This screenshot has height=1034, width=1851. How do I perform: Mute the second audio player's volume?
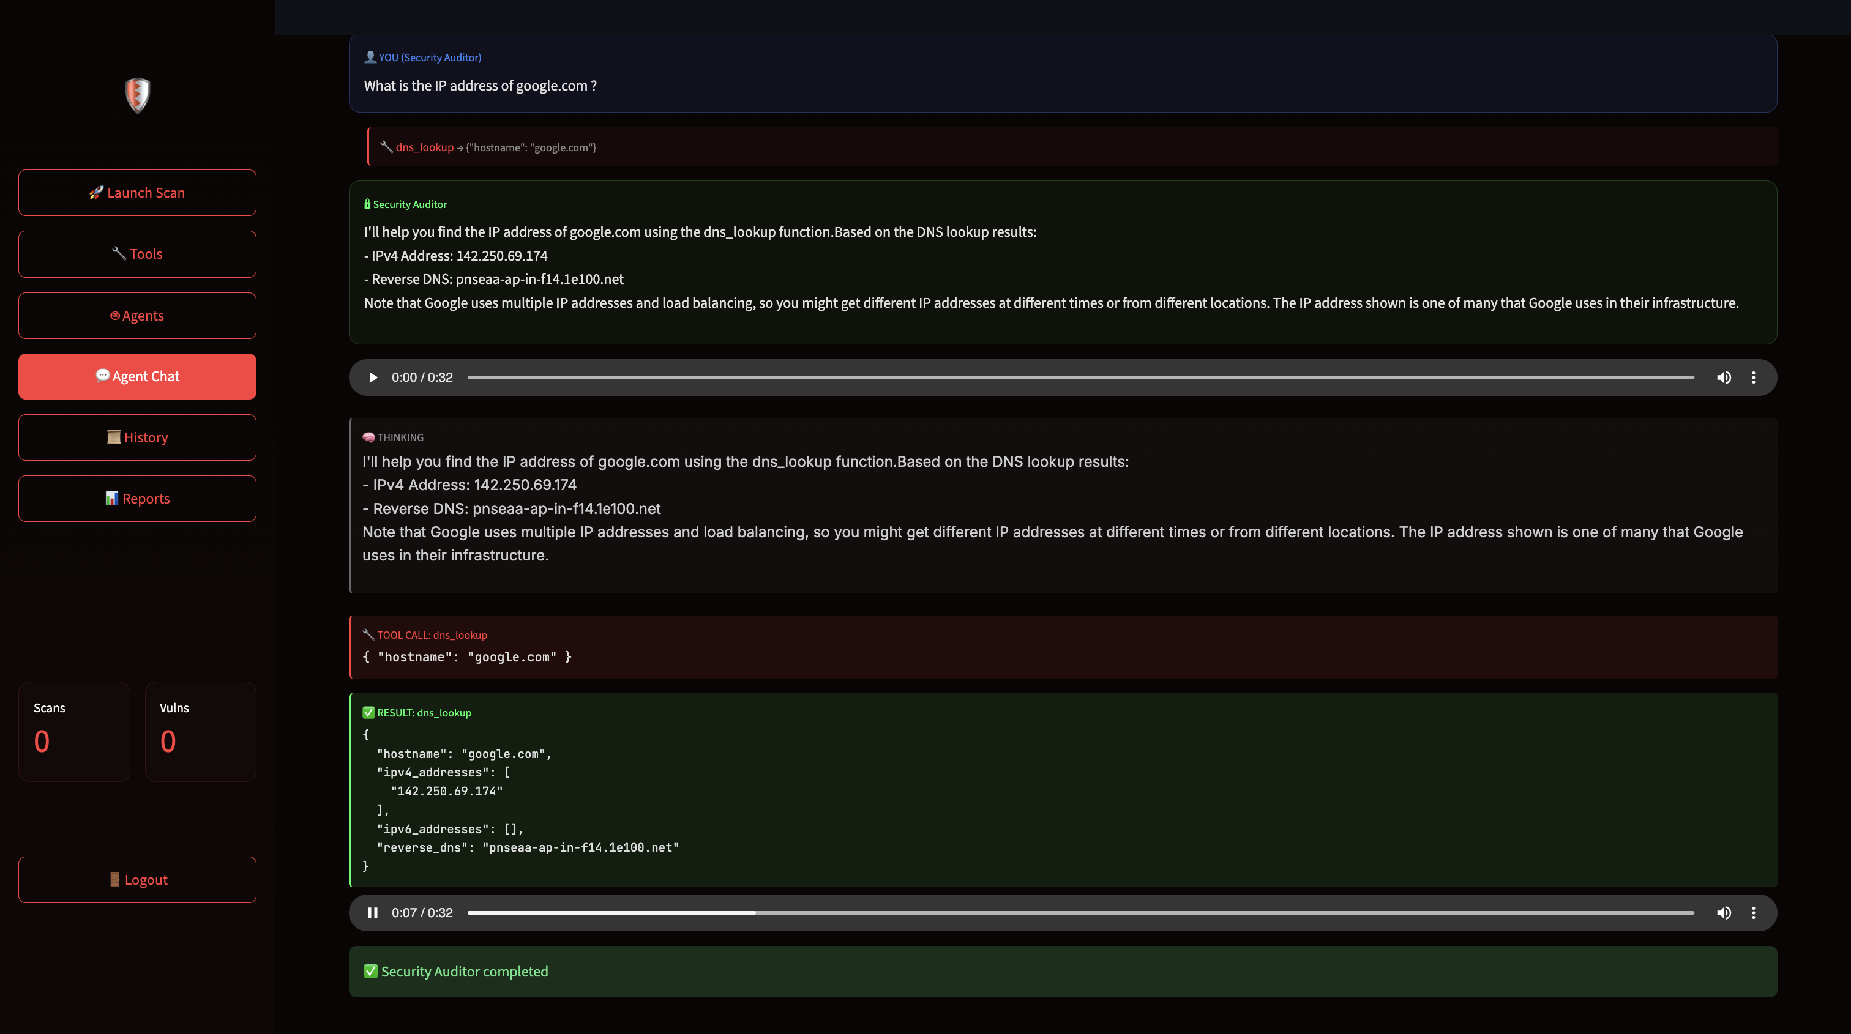[1724, 913]
